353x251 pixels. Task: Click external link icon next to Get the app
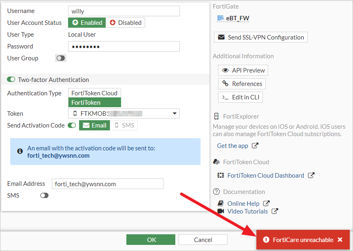tap(255, 145)
